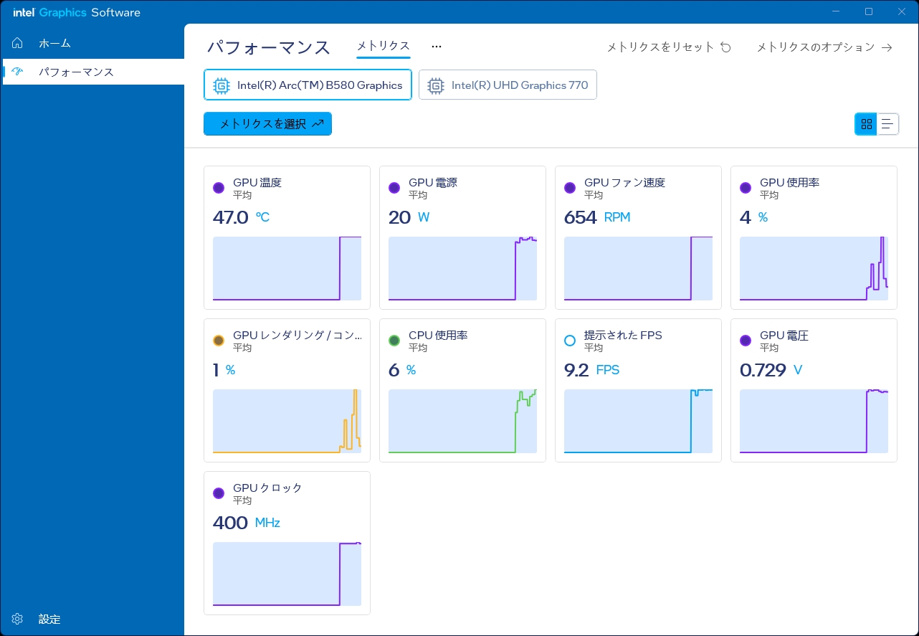Click the 0.729 V voltage value
Image resolution: width=919 pixels, height=636 pixels.
(771, 370)
